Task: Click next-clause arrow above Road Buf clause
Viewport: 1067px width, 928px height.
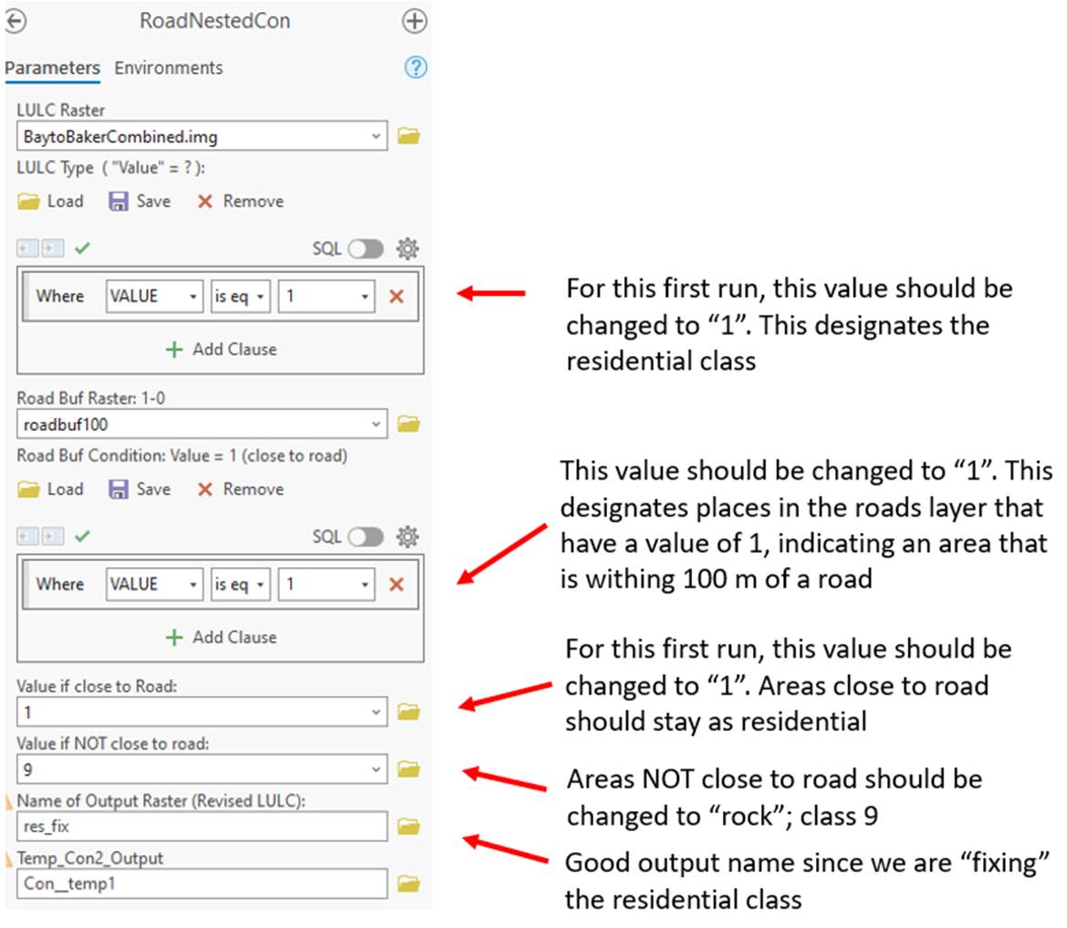Action: tap(52, 536)
